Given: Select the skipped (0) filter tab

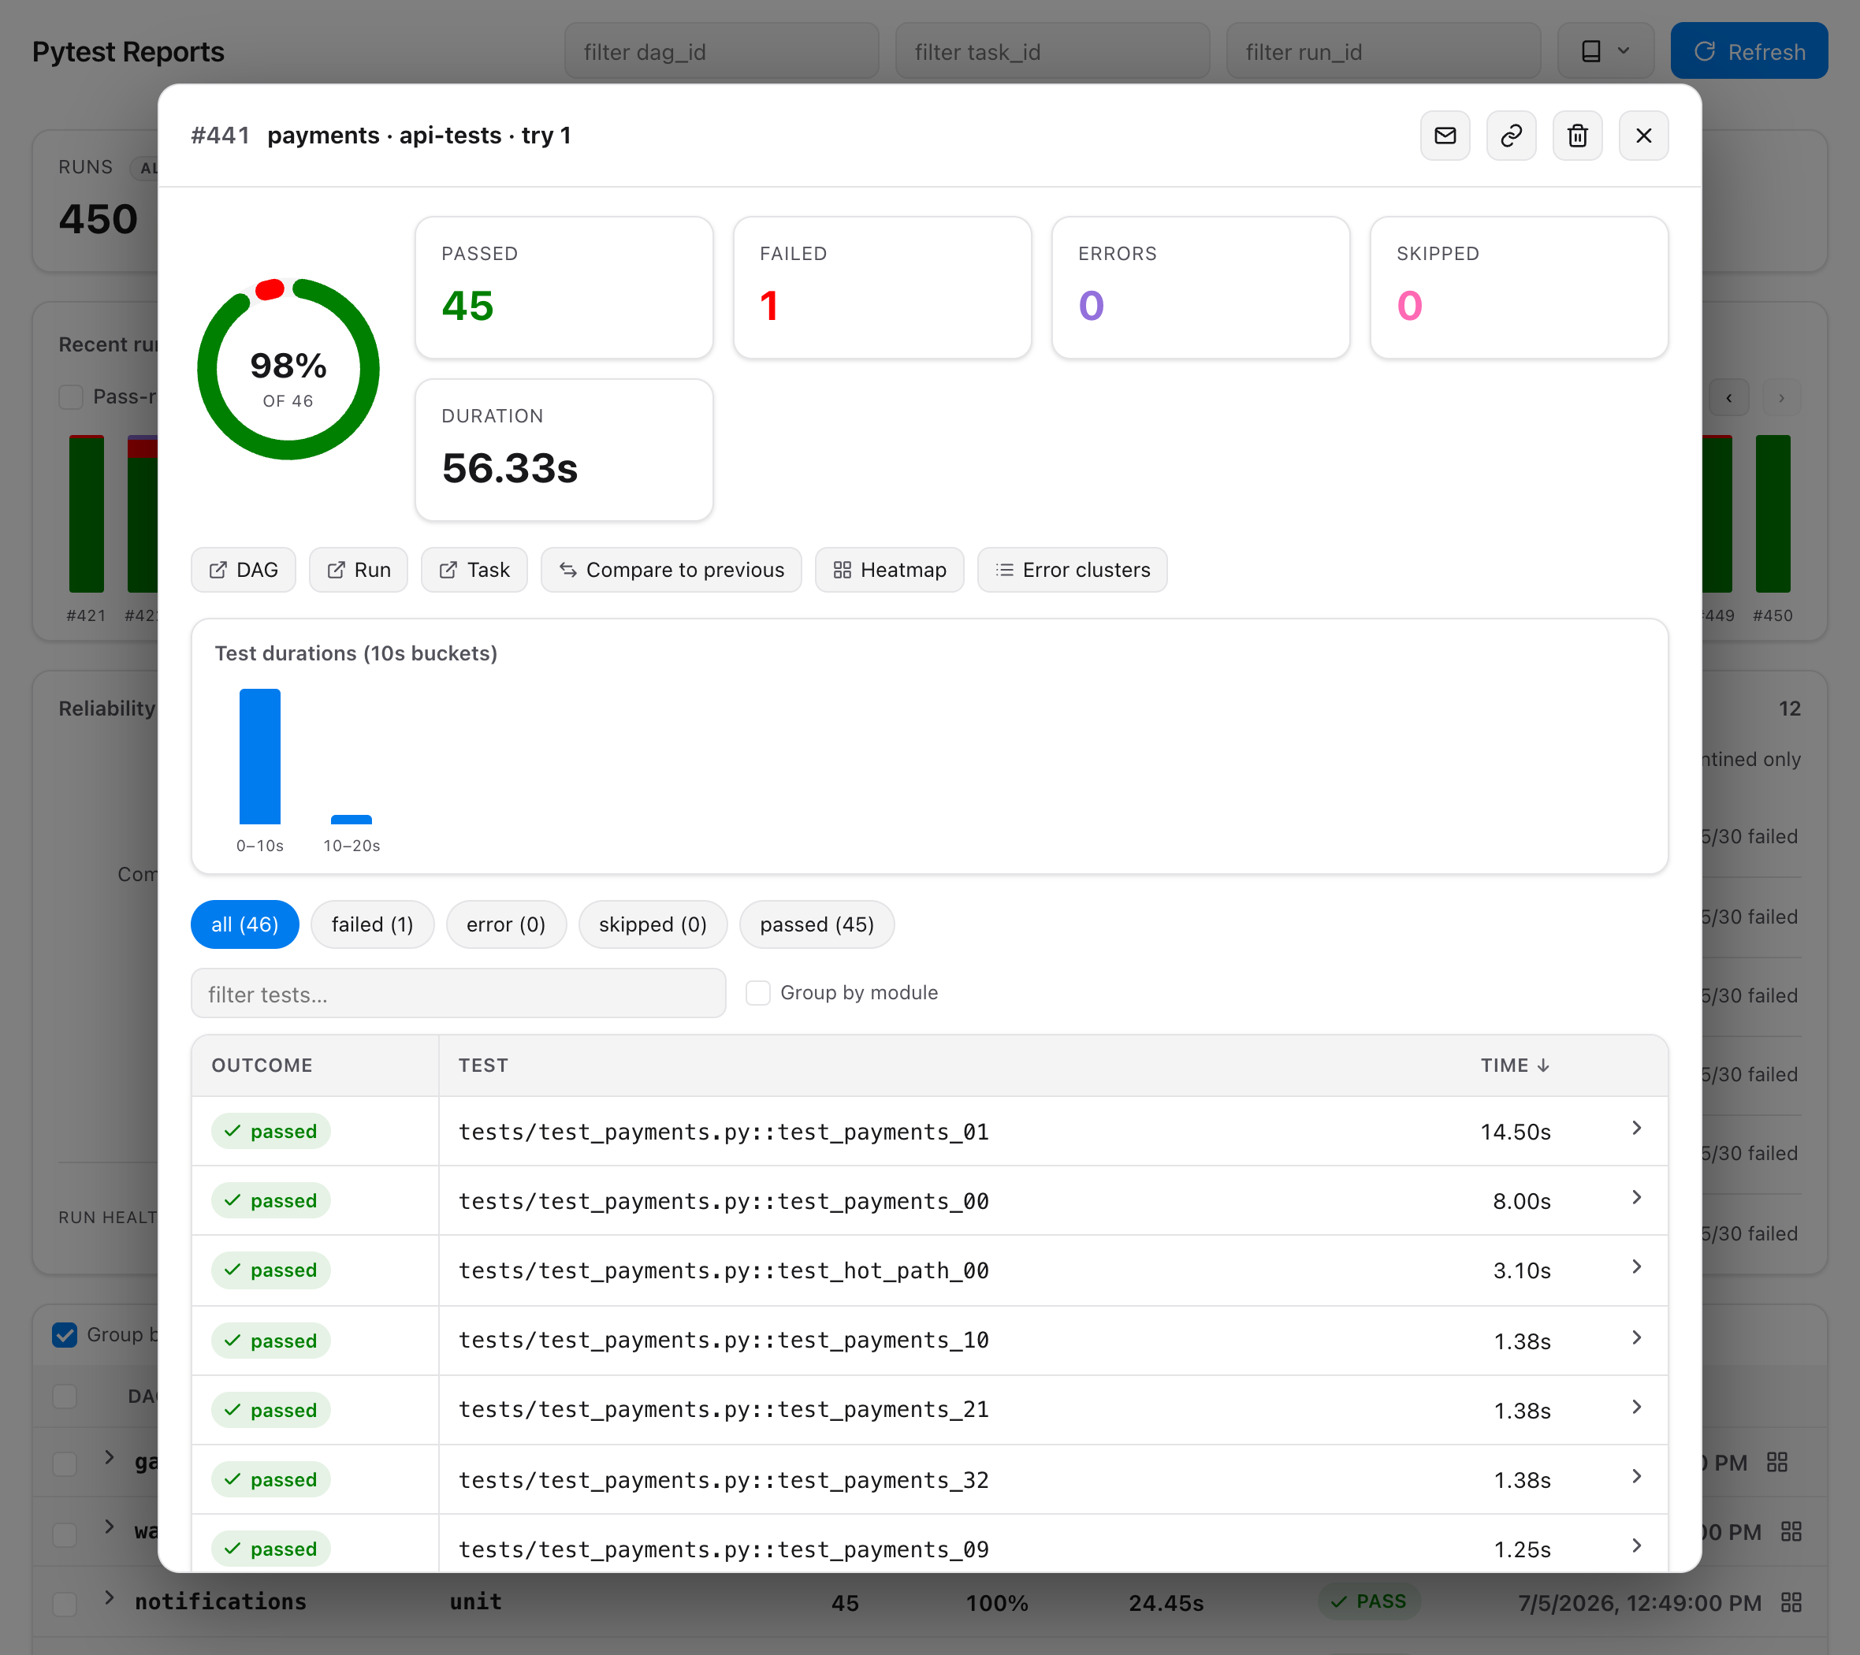Looking at the screenshot, I should pos(653,924).
